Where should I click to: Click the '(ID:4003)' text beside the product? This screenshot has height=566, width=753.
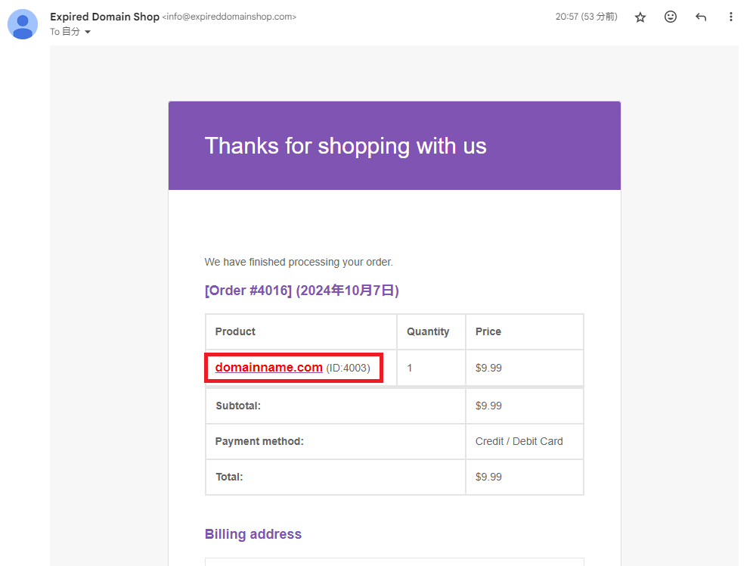(x=349, y=369)
